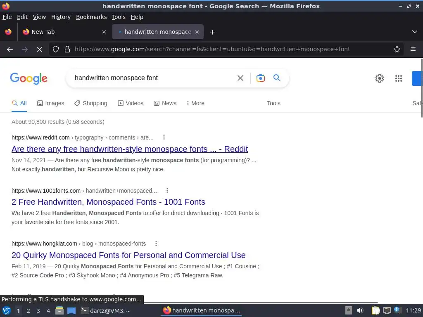Click into the Google search input field
Viewport: 423px width, 317px height.
click(x=152, y=78)
